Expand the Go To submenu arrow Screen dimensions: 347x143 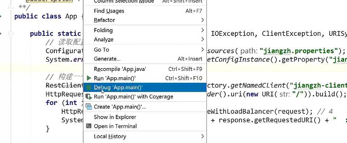[x=202, y=50]
